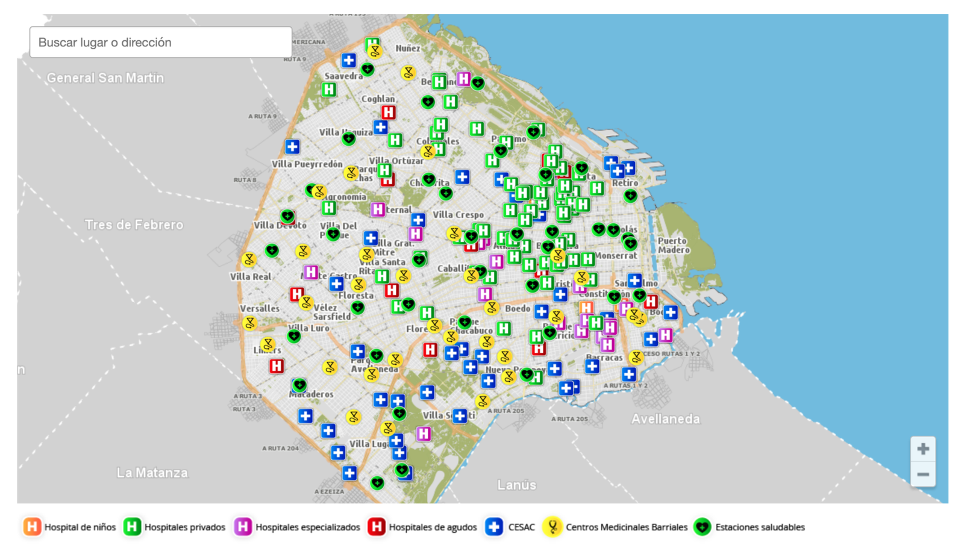Click the 'Lanús' map label
Screen dimensions: 964x546
(517, 485)
